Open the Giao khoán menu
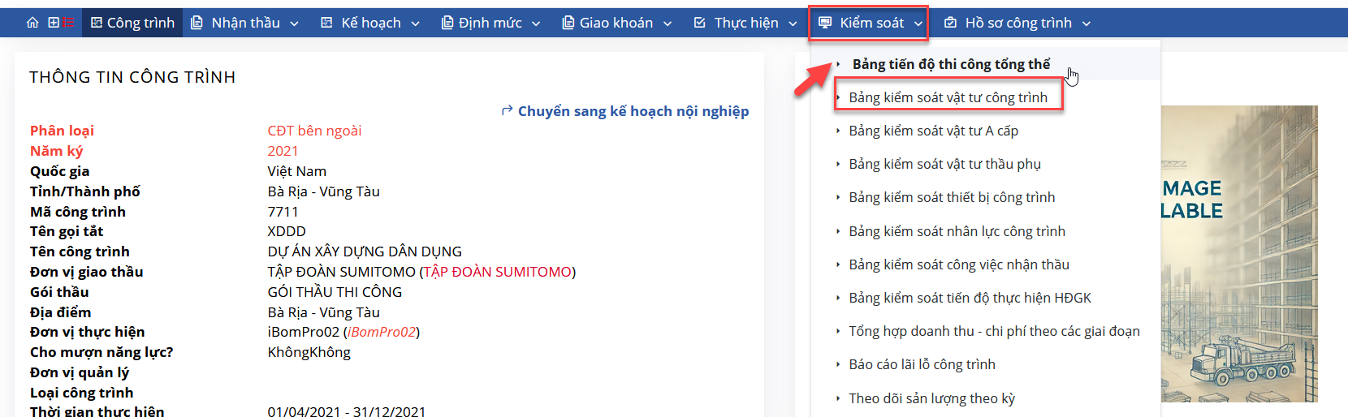Viewport: 1348px width, 417px height. tap(616, 23)
